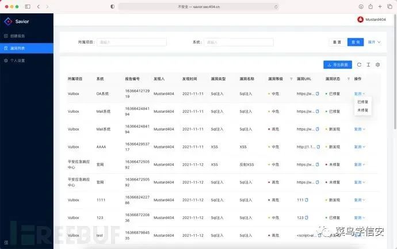Click the 重置 reset button
Image resolution: width=397 pixels, height=249 pixels.
click(337, 42)
